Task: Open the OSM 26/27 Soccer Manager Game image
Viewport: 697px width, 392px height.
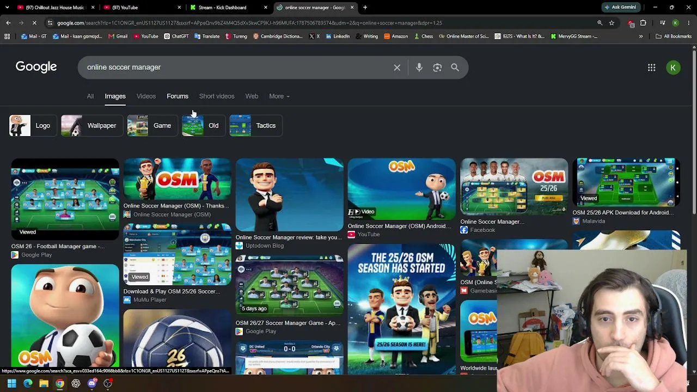Action: (289, 286)
